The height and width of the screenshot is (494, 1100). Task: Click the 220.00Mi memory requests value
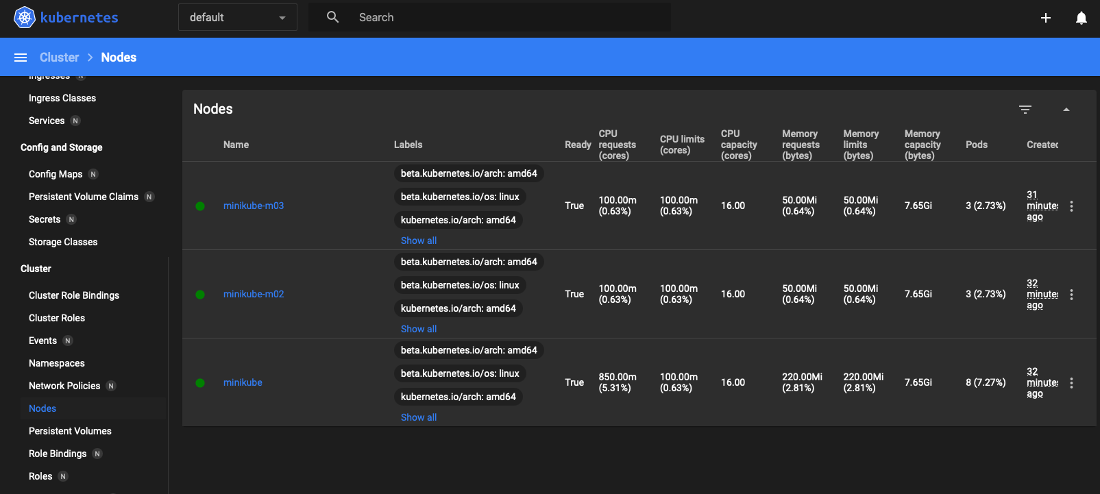[802, 382]
